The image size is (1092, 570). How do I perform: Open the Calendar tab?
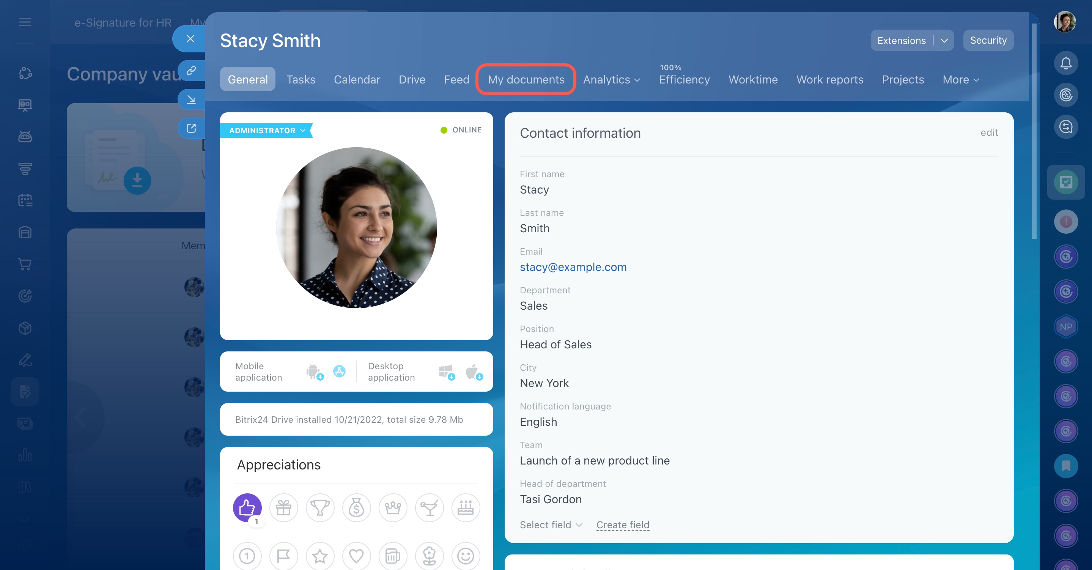tap(357, 79)
